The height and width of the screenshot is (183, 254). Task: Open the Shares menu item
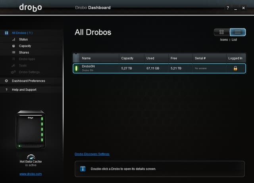[x=24, y=53]
